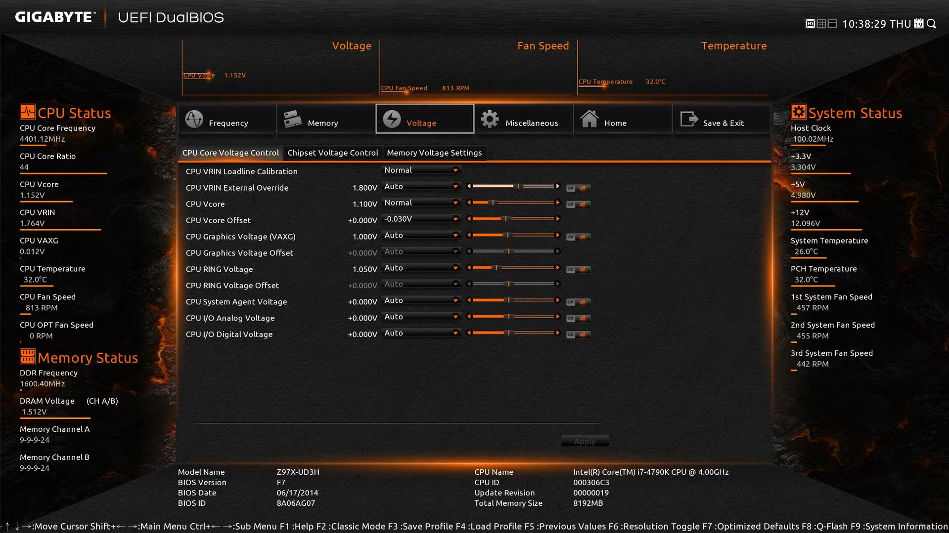Open the Memory Voltage Settings tab
949x533 pixels.
(434, 153)
